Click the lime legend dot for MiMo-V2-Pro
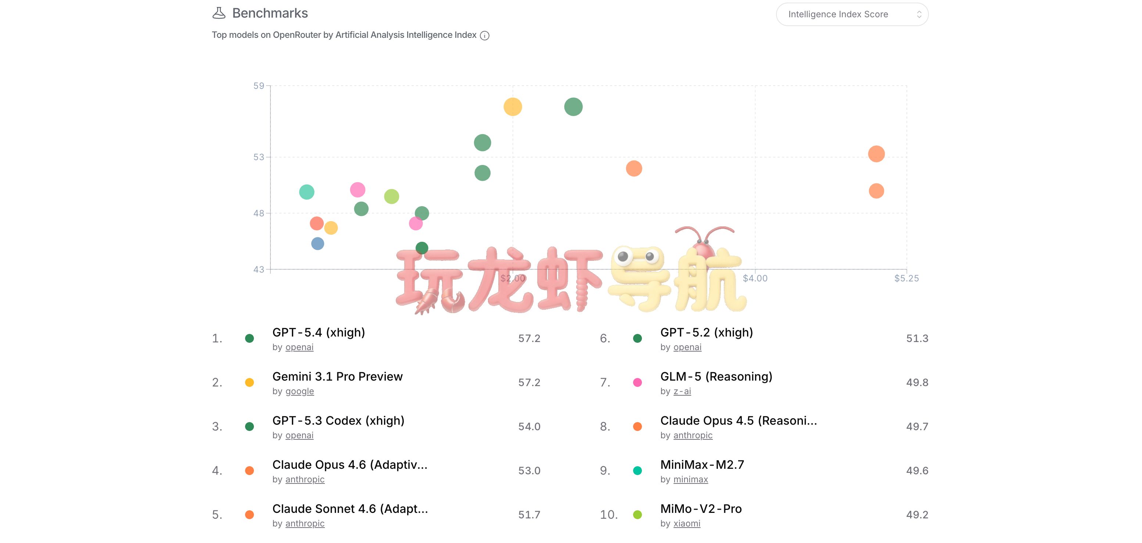This screenshot has width=1142, height=543. [x=638, y=515]
